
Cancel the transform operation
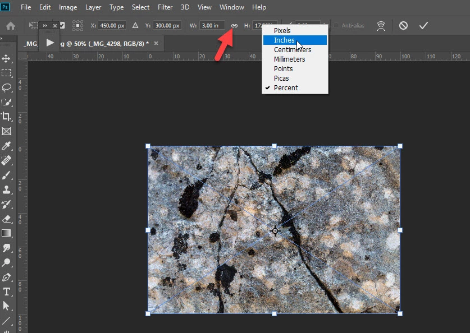(403, 25)
